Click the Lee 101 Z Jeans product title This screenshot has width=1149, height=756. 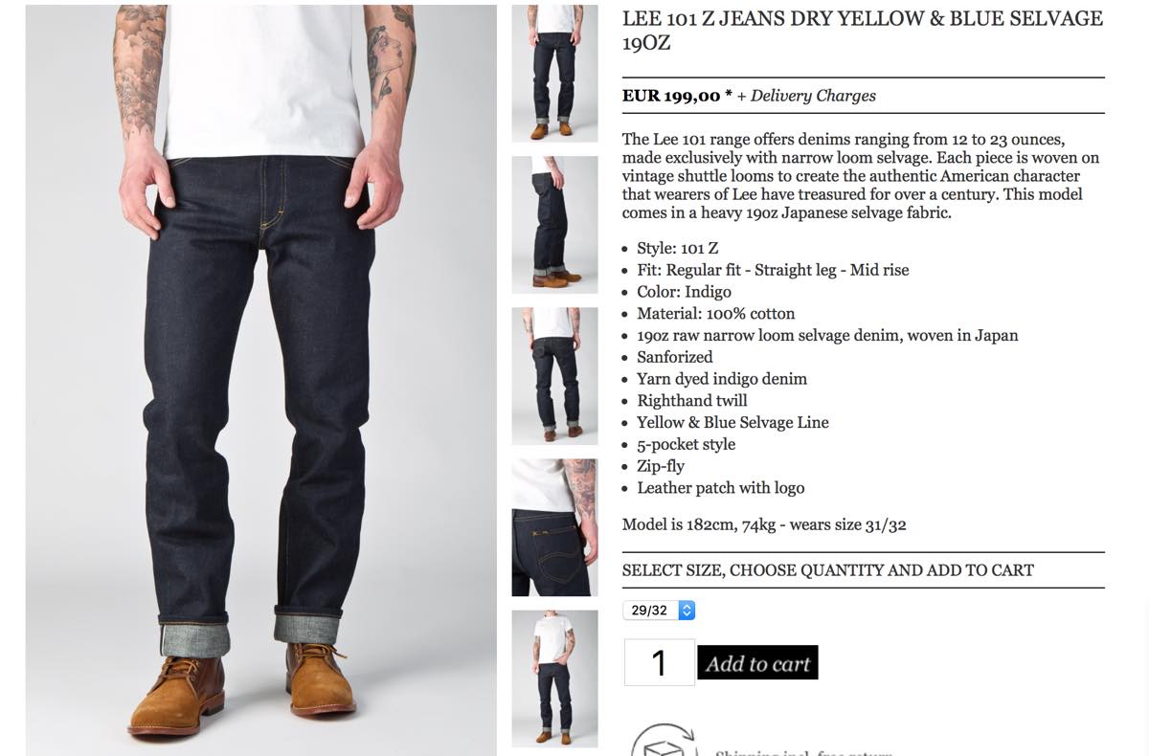[862, 31]
